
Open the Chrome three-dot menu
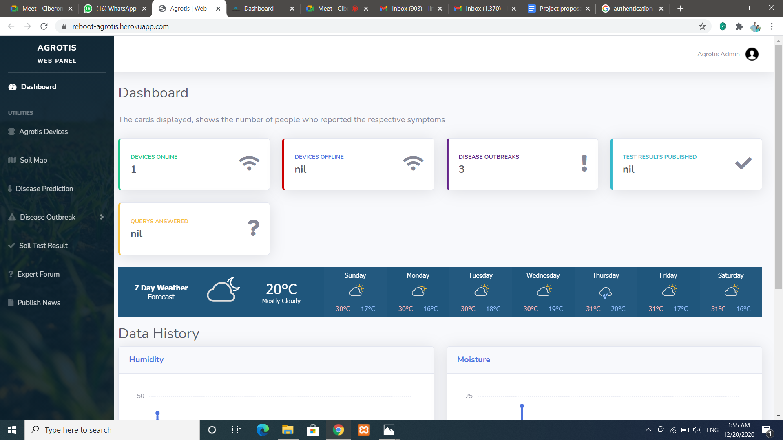coord(772,26)
